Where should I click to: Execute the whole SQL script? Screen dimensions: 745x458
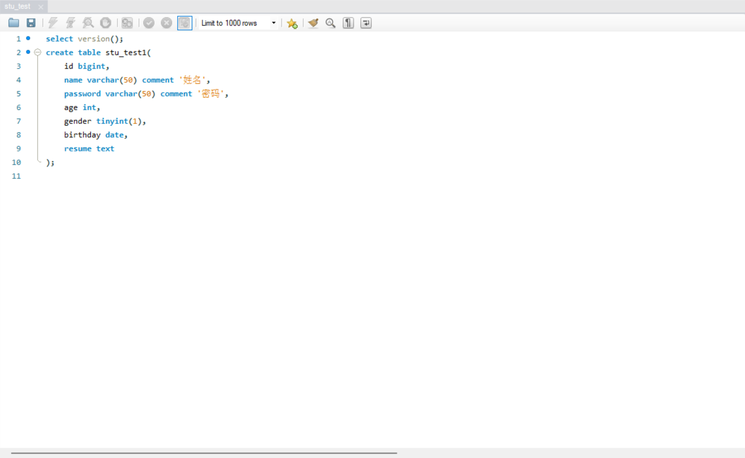[x=53, y=23]
